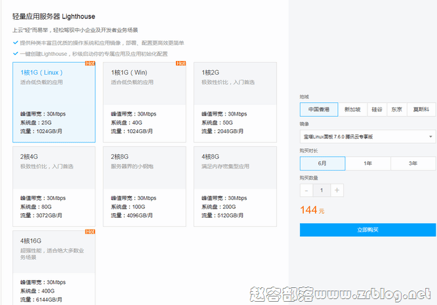Viewport: 437px width, 305px height.
Task: Pick the 4核16G plan card
Action: pos(54,268)
